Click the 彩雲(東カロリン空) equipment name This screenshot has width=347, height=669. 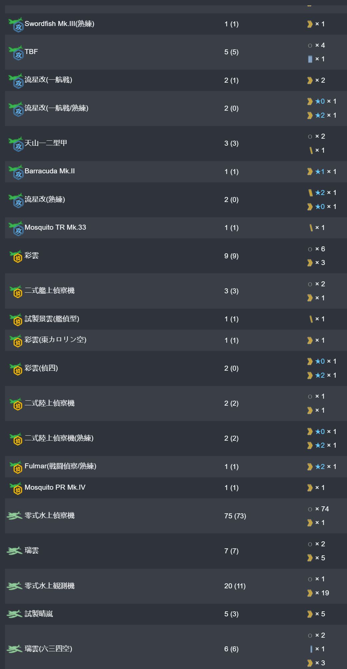coord(56,340)
